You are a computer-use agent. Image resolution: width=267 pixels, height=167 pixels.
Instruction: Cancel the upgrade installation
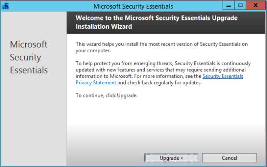tap(229, 158)
